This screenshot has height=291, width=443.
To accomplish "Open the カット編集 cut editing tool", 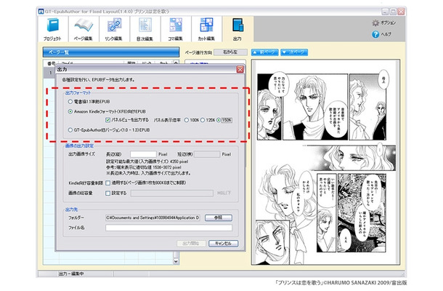I will [206, 29].
